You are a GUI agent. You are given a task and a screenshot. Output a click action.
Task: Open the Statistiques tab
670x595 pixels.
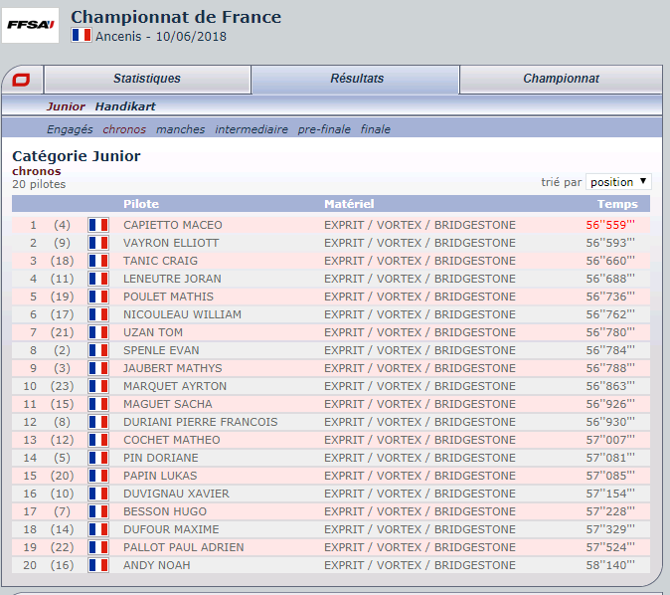tap(147, 79)
